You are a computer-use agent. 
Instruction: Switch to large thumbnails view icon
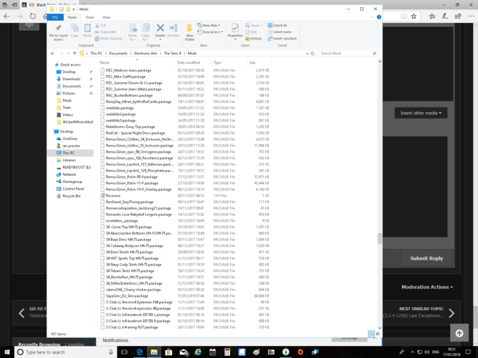pyautogui.click(x=378, y=334)
